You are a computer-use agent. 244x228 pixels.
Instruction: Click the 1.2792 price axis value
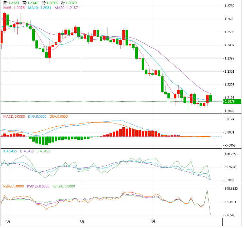[x=230, y=6]
